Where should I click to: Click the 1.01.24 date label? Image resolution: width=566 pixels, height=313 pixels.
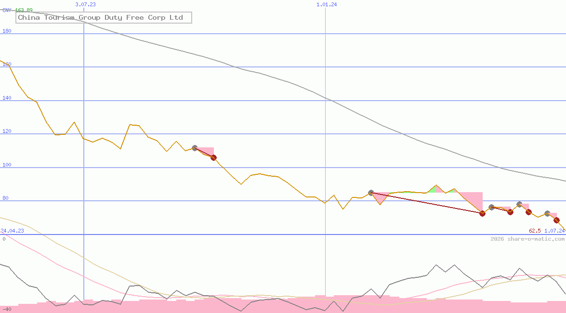(327, 4)
